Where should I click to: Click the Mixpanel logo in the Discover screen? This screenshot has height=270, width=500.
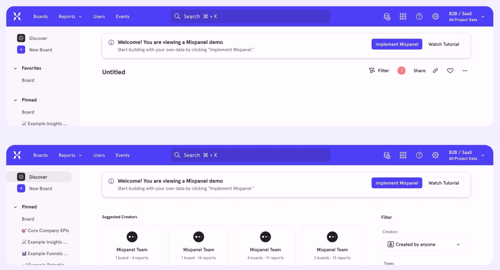tap(17, 155)
